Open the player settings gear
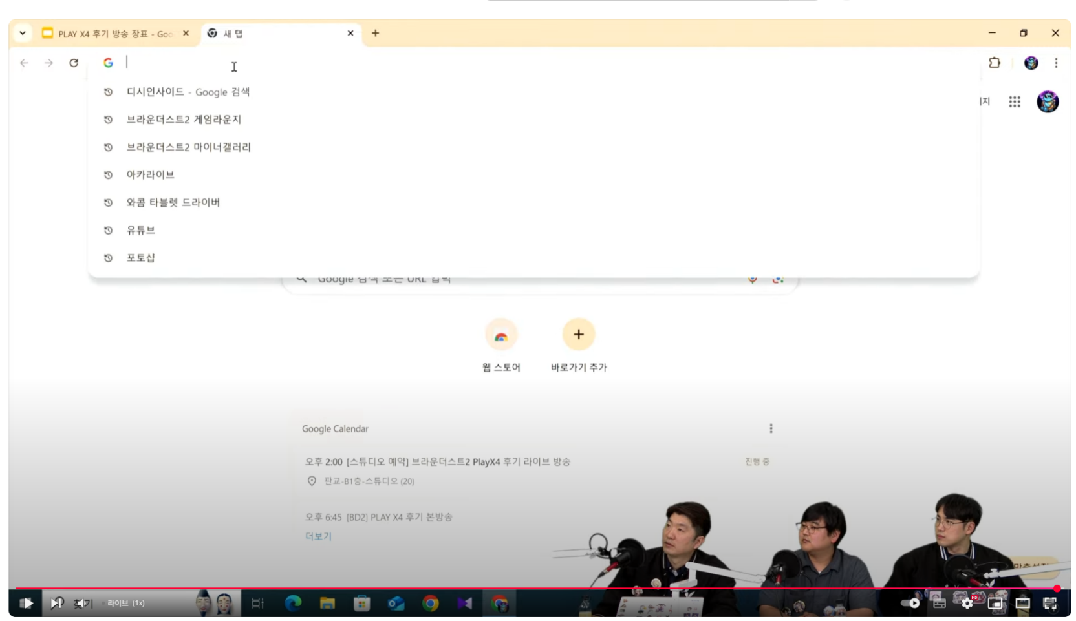This screenshot has height=621, width=1076. coord(967,603)
